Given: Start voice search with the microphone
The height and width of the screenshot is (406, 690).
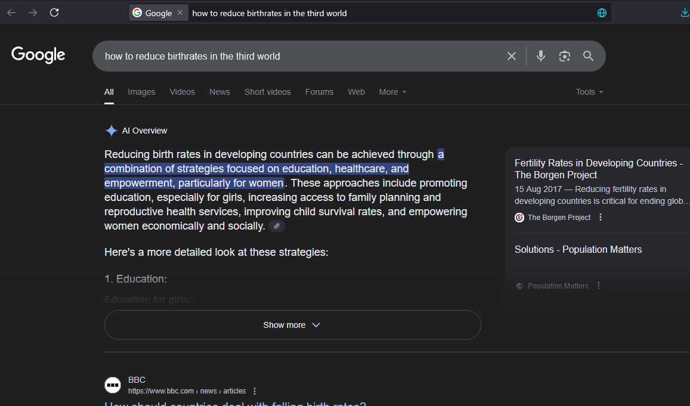Looking at the screenshot, I should pos(541,56).
